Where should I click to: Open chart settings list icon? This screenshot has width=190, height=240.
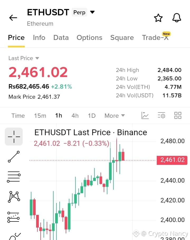(161, 115)
